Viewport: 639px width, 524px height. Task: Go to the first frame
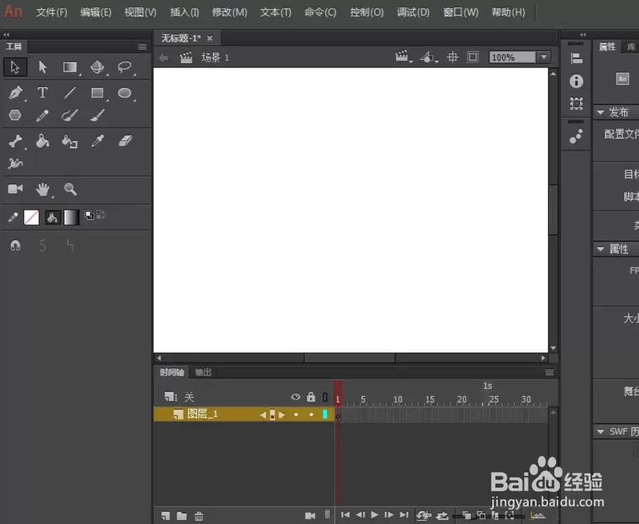click(345, 515)
